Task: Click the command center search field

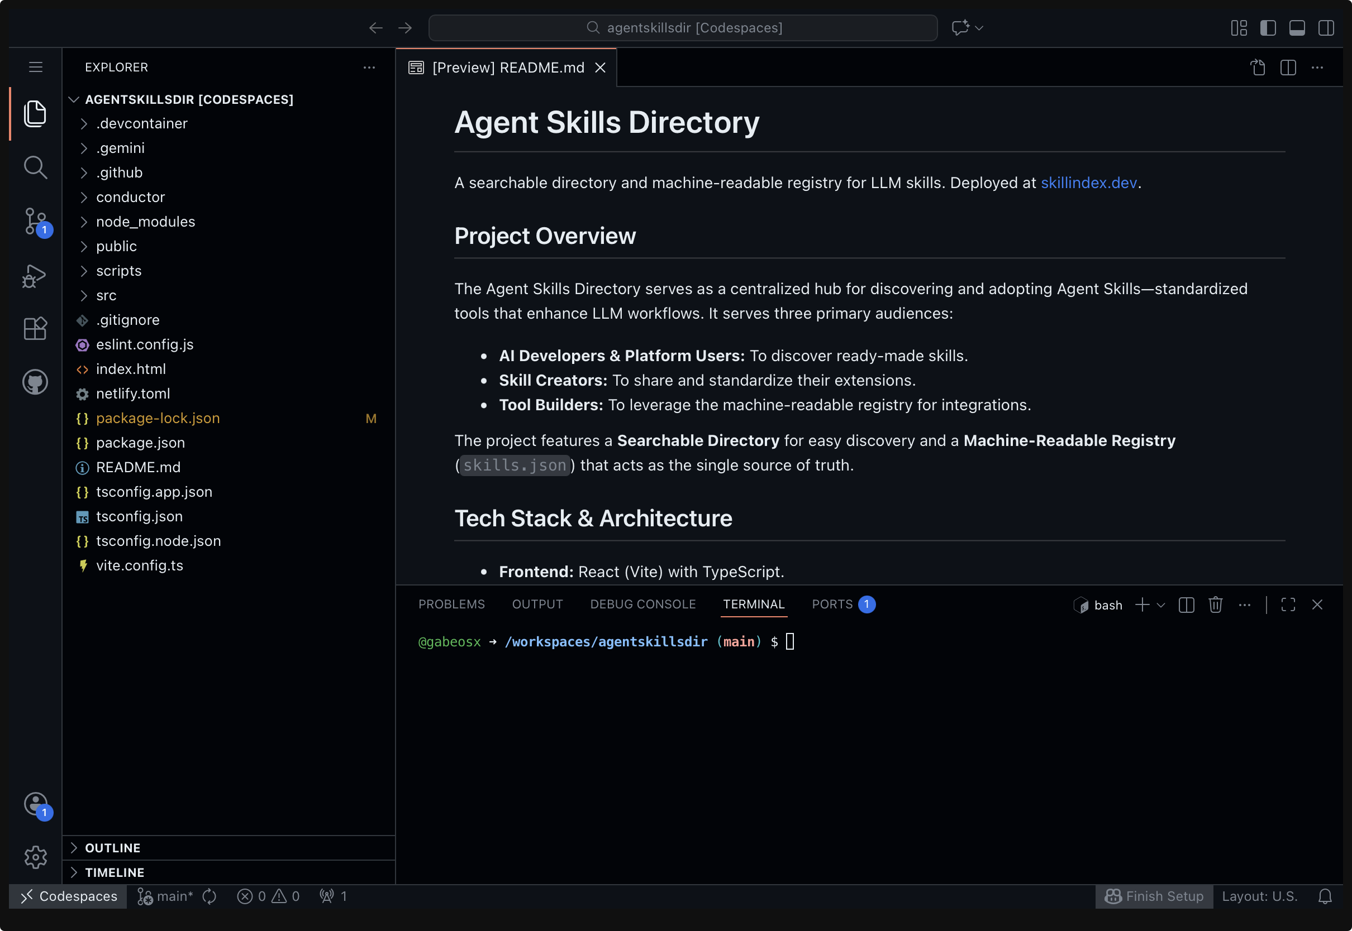Action: 682,27
